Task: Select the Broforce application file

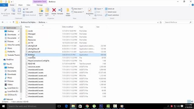Action: 65,55
